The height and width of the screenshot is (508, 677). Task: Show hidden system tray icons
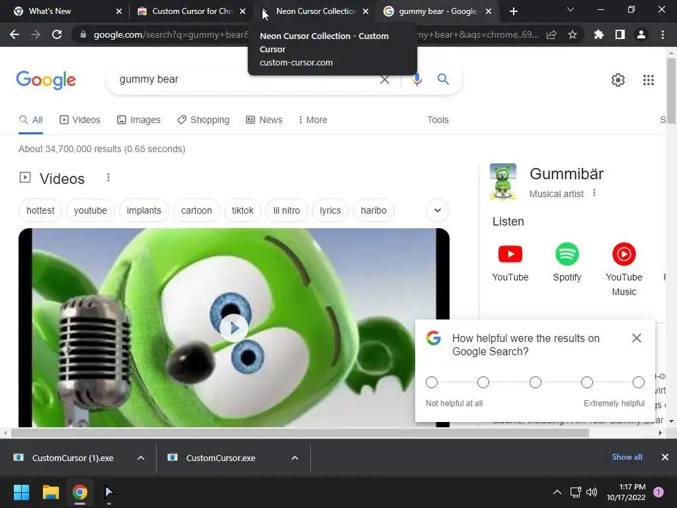click(x=557, y=492)
